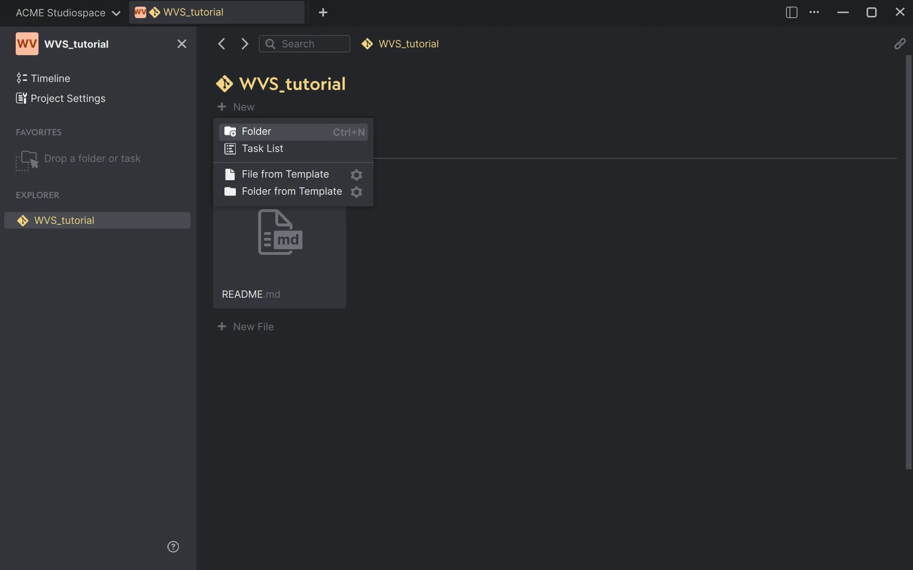Open the more options ellipsis menu
Viewport: 913px width, 570px height.
(815, 12)
